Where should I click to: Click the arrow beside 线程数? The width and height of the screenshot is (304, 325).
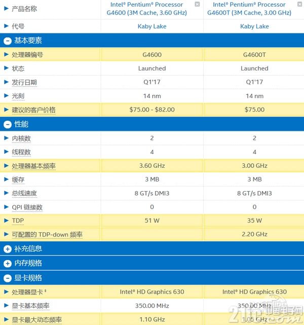click(6, 152)
